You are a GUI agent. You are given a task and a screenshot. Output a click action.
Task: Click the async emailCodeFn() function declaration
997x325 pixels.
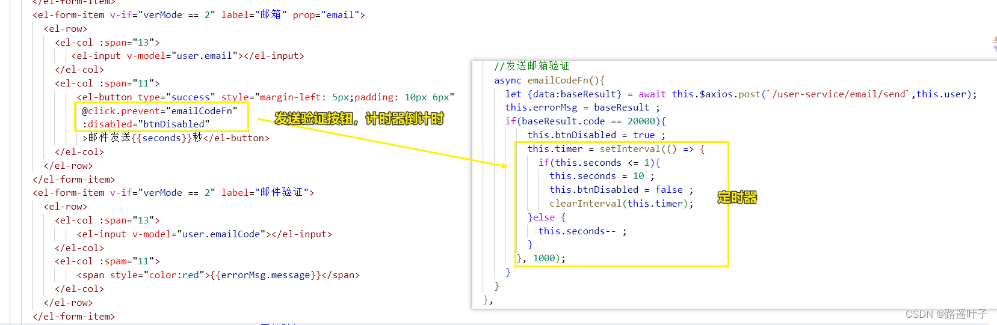[x=549, y=80]
